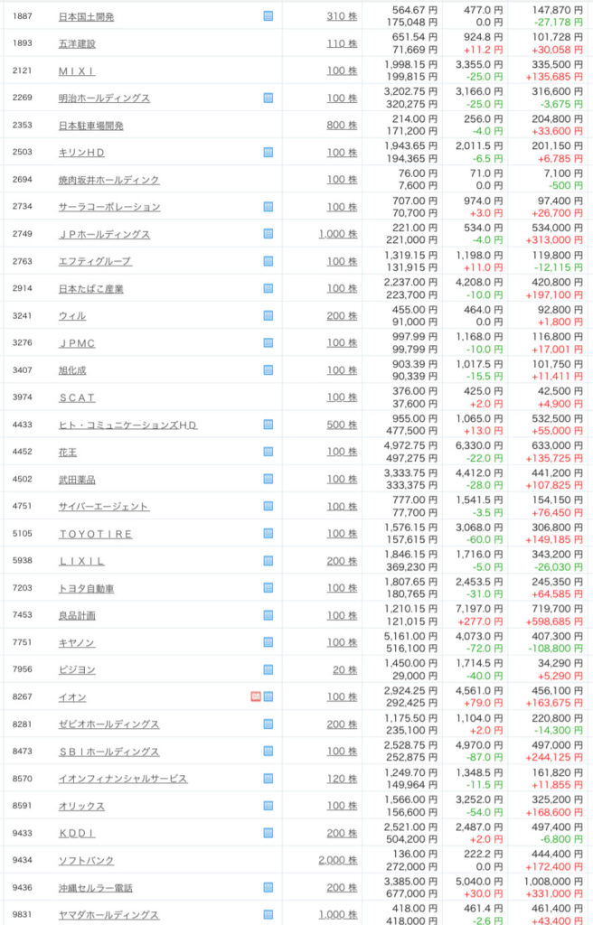Click the blue icon in the エフティグループ row

pos(268,261)
